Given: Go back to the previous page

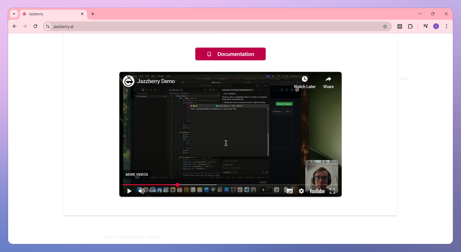Looking at the screenshot, I should 15,26.
